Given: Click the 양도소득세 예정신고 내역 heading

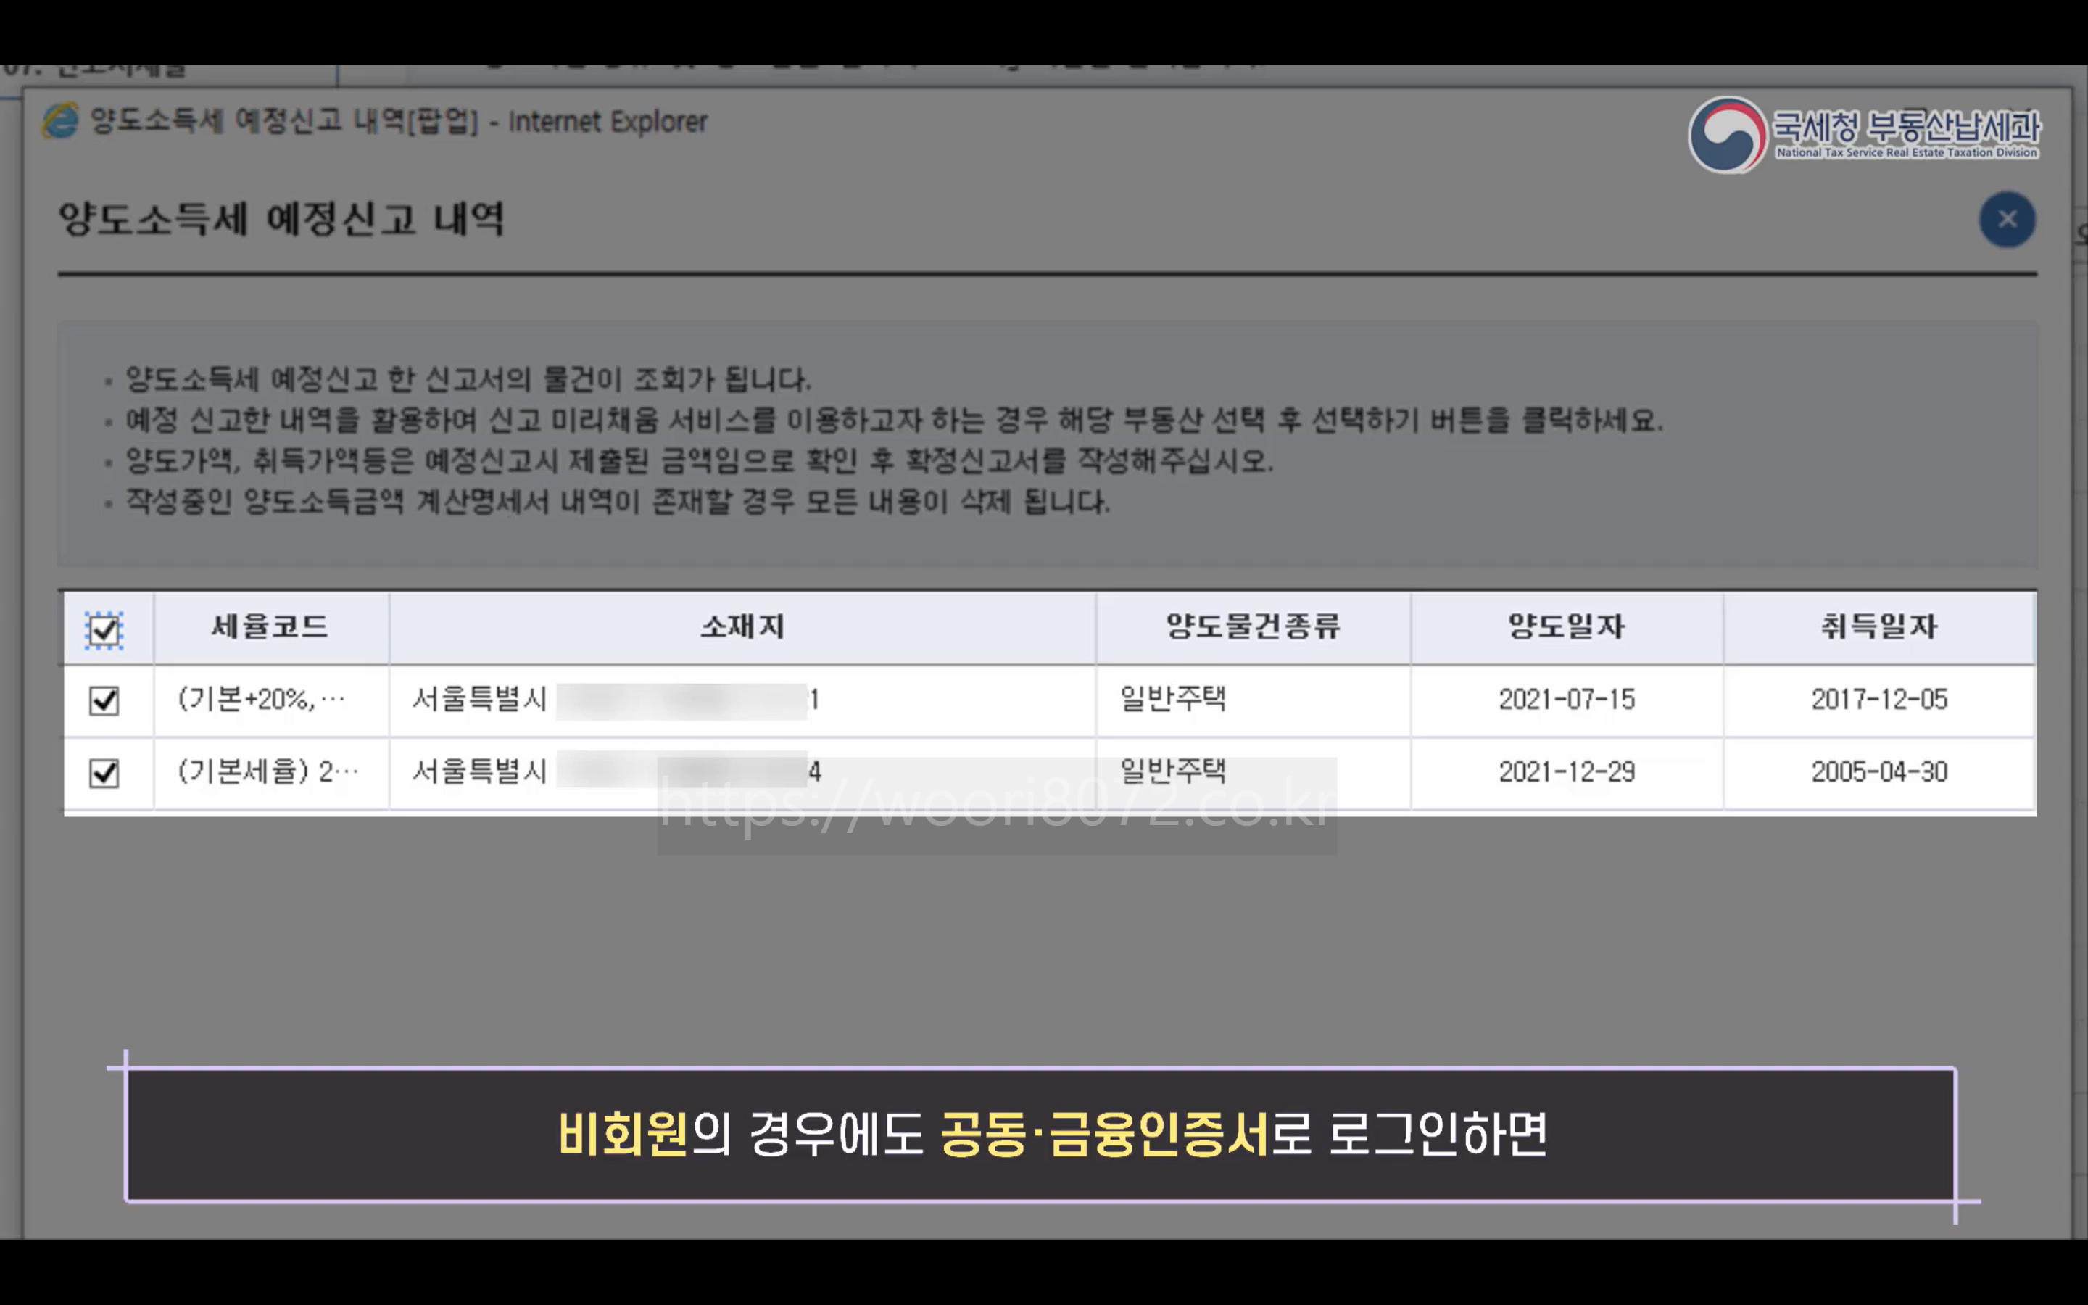Looking at the screenshot, I should pyautogui.click(x=281, y=219).
